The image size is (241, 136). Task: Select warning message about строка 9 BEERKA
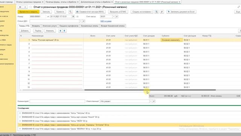pyautogui.click(x=61, y=129)
